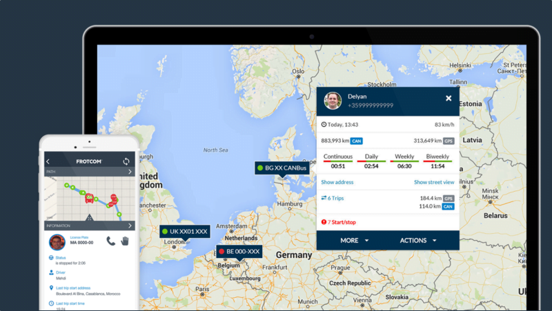
Task: Go back using the phone's back arrow
Action: point(48,161)
